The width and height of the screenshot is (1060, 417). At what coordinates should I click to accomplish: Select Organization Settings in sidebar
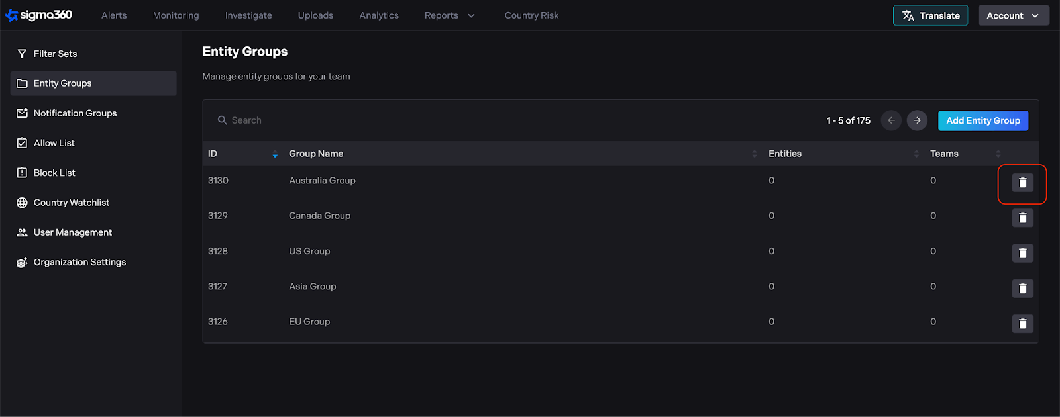coord(79,262)
